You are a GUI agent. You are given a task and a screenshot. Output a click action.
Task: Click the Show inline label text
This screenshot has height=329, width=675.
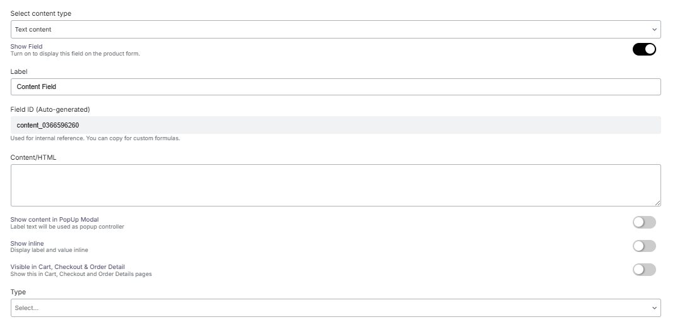[27, 243]
